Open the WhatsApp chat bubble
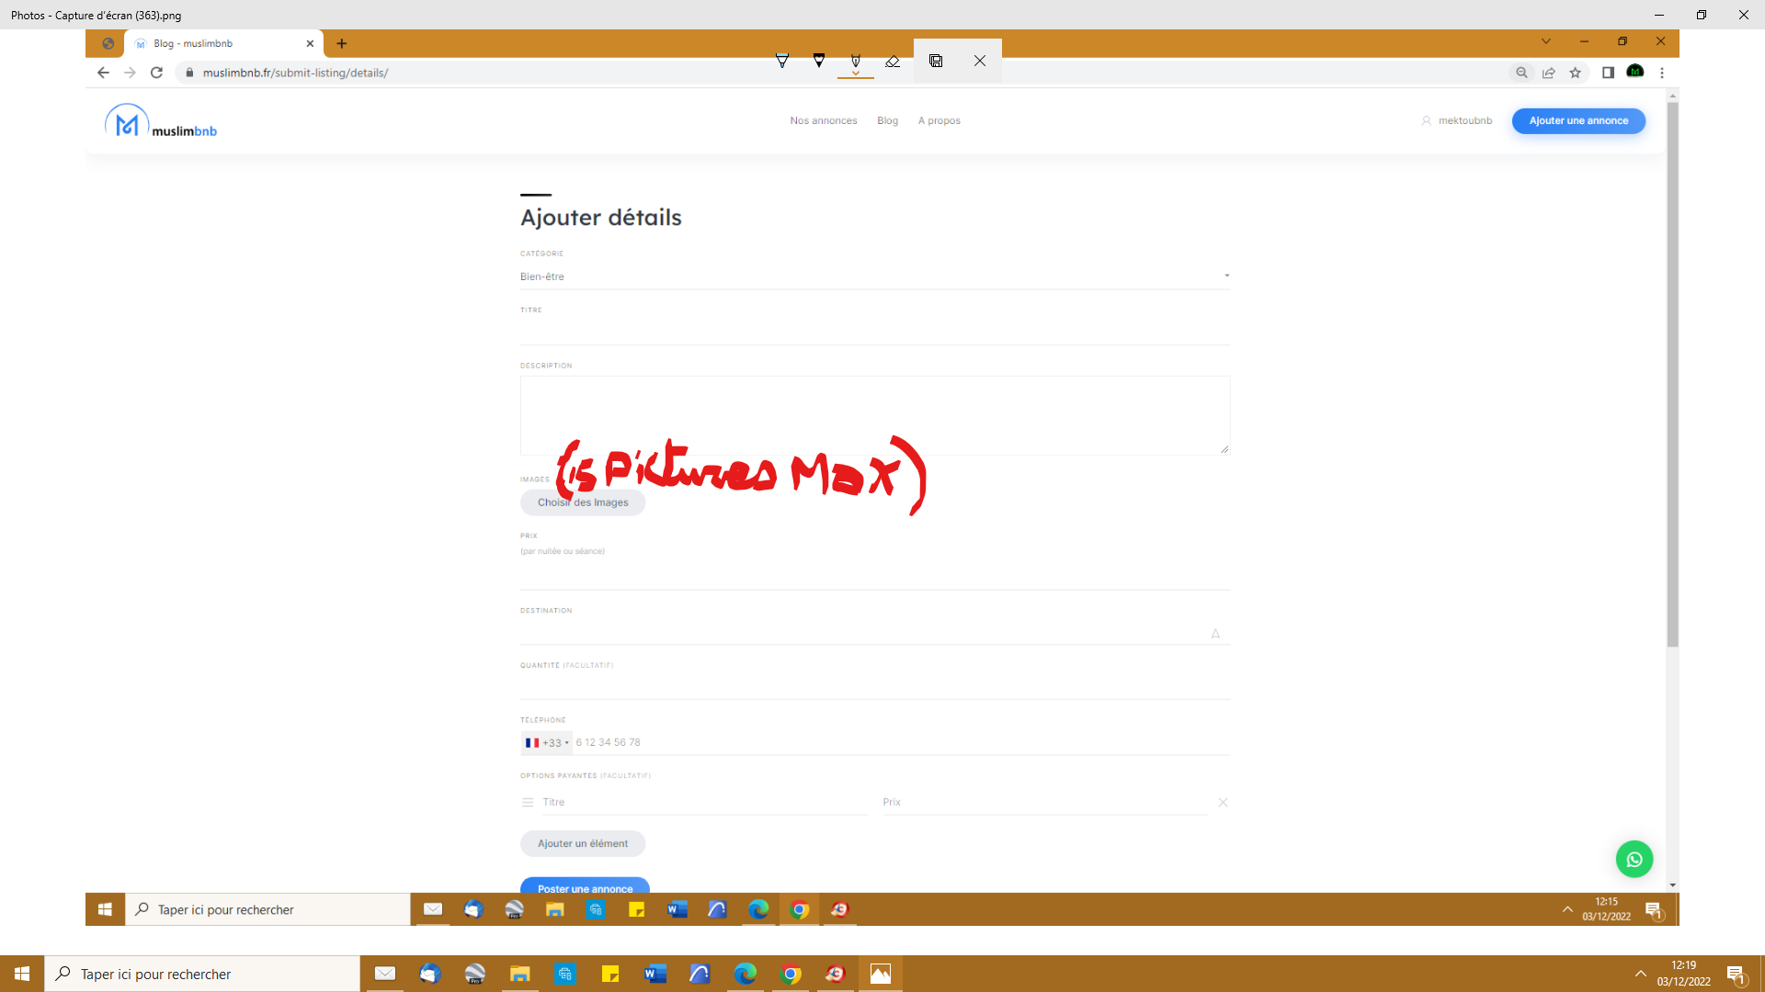This screenshot has width=1765, height=992. click(1634, 860)
